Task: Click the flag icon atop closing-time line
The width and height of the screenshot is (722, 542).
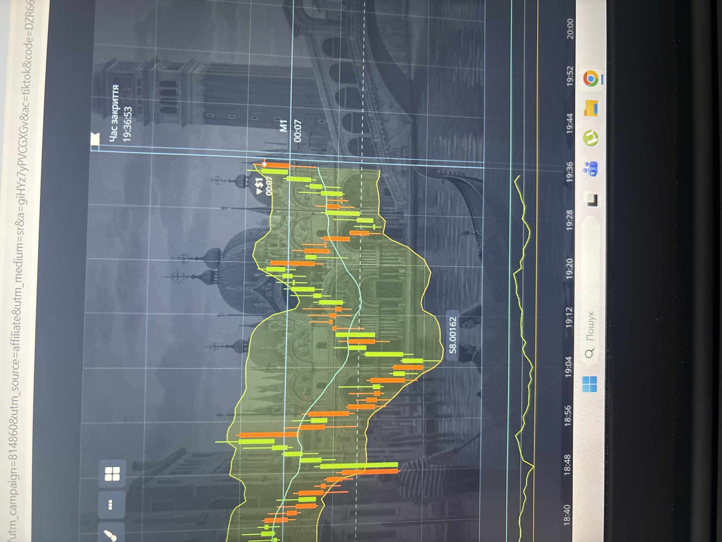Action: [x=95, y=140]
